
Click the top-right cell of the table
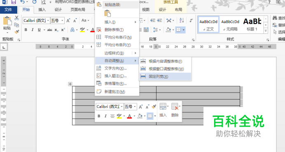pyautogui.click(x=198, y=89)
